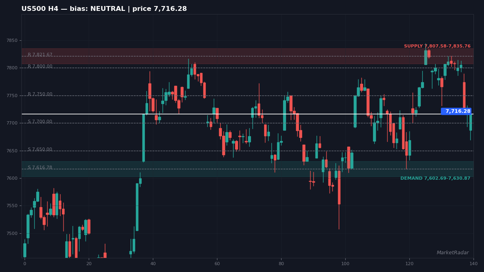Click y-axis tick 7600
This screenshot has height=272, width=484.
pyautogui.click(x=12, y=179)
